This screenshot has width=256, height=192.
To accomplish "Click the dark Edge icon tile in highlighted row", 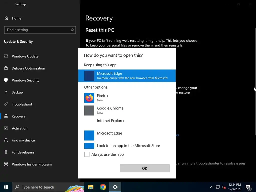I will 89,76.
